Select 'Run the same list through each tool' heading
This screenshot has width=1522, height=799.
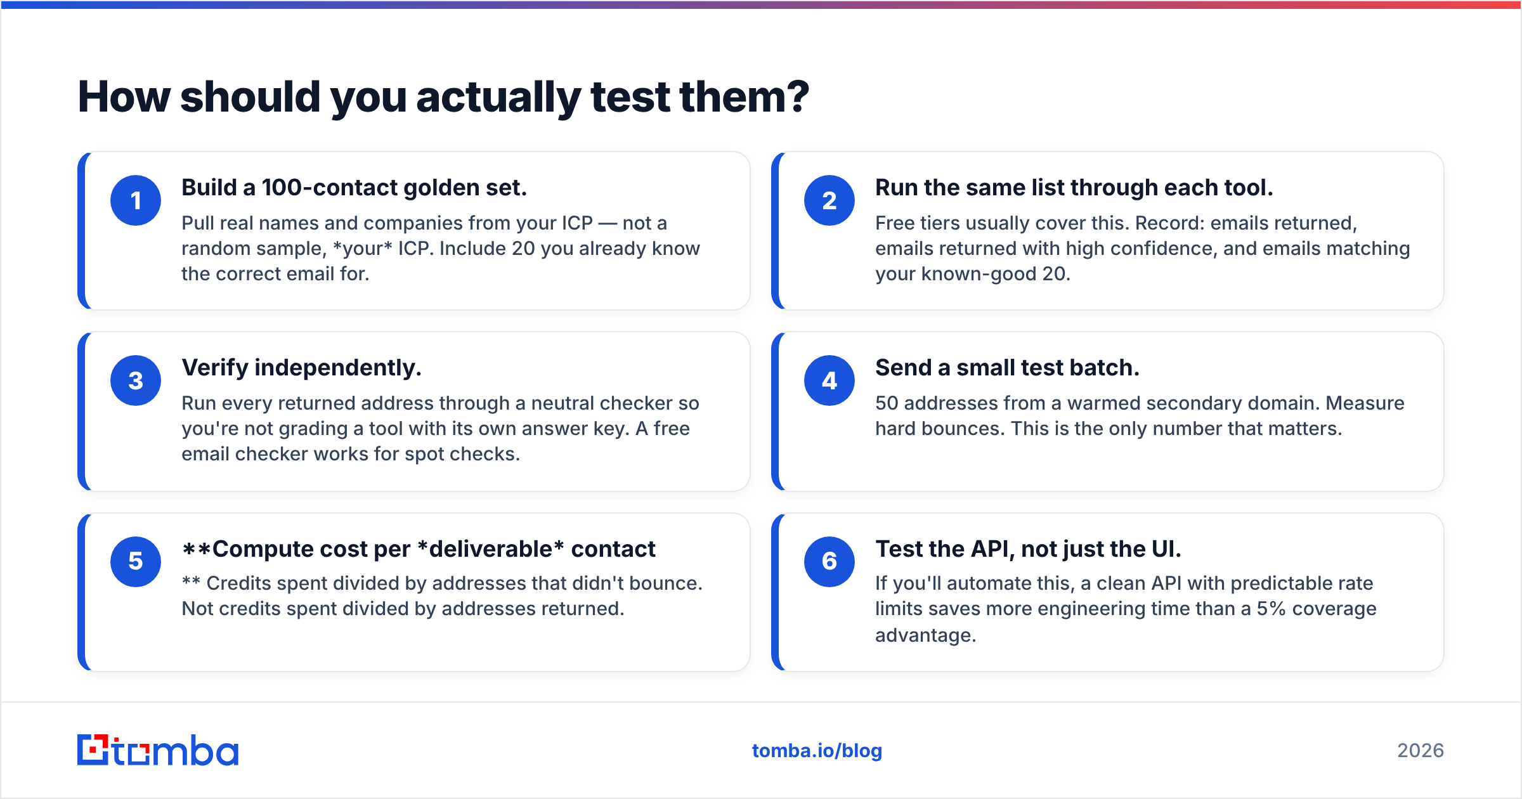[1074, 188]
